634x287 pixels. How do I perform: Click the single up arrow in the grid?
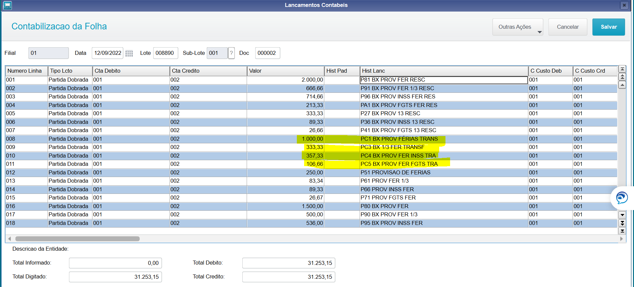[x=622, y=85]
